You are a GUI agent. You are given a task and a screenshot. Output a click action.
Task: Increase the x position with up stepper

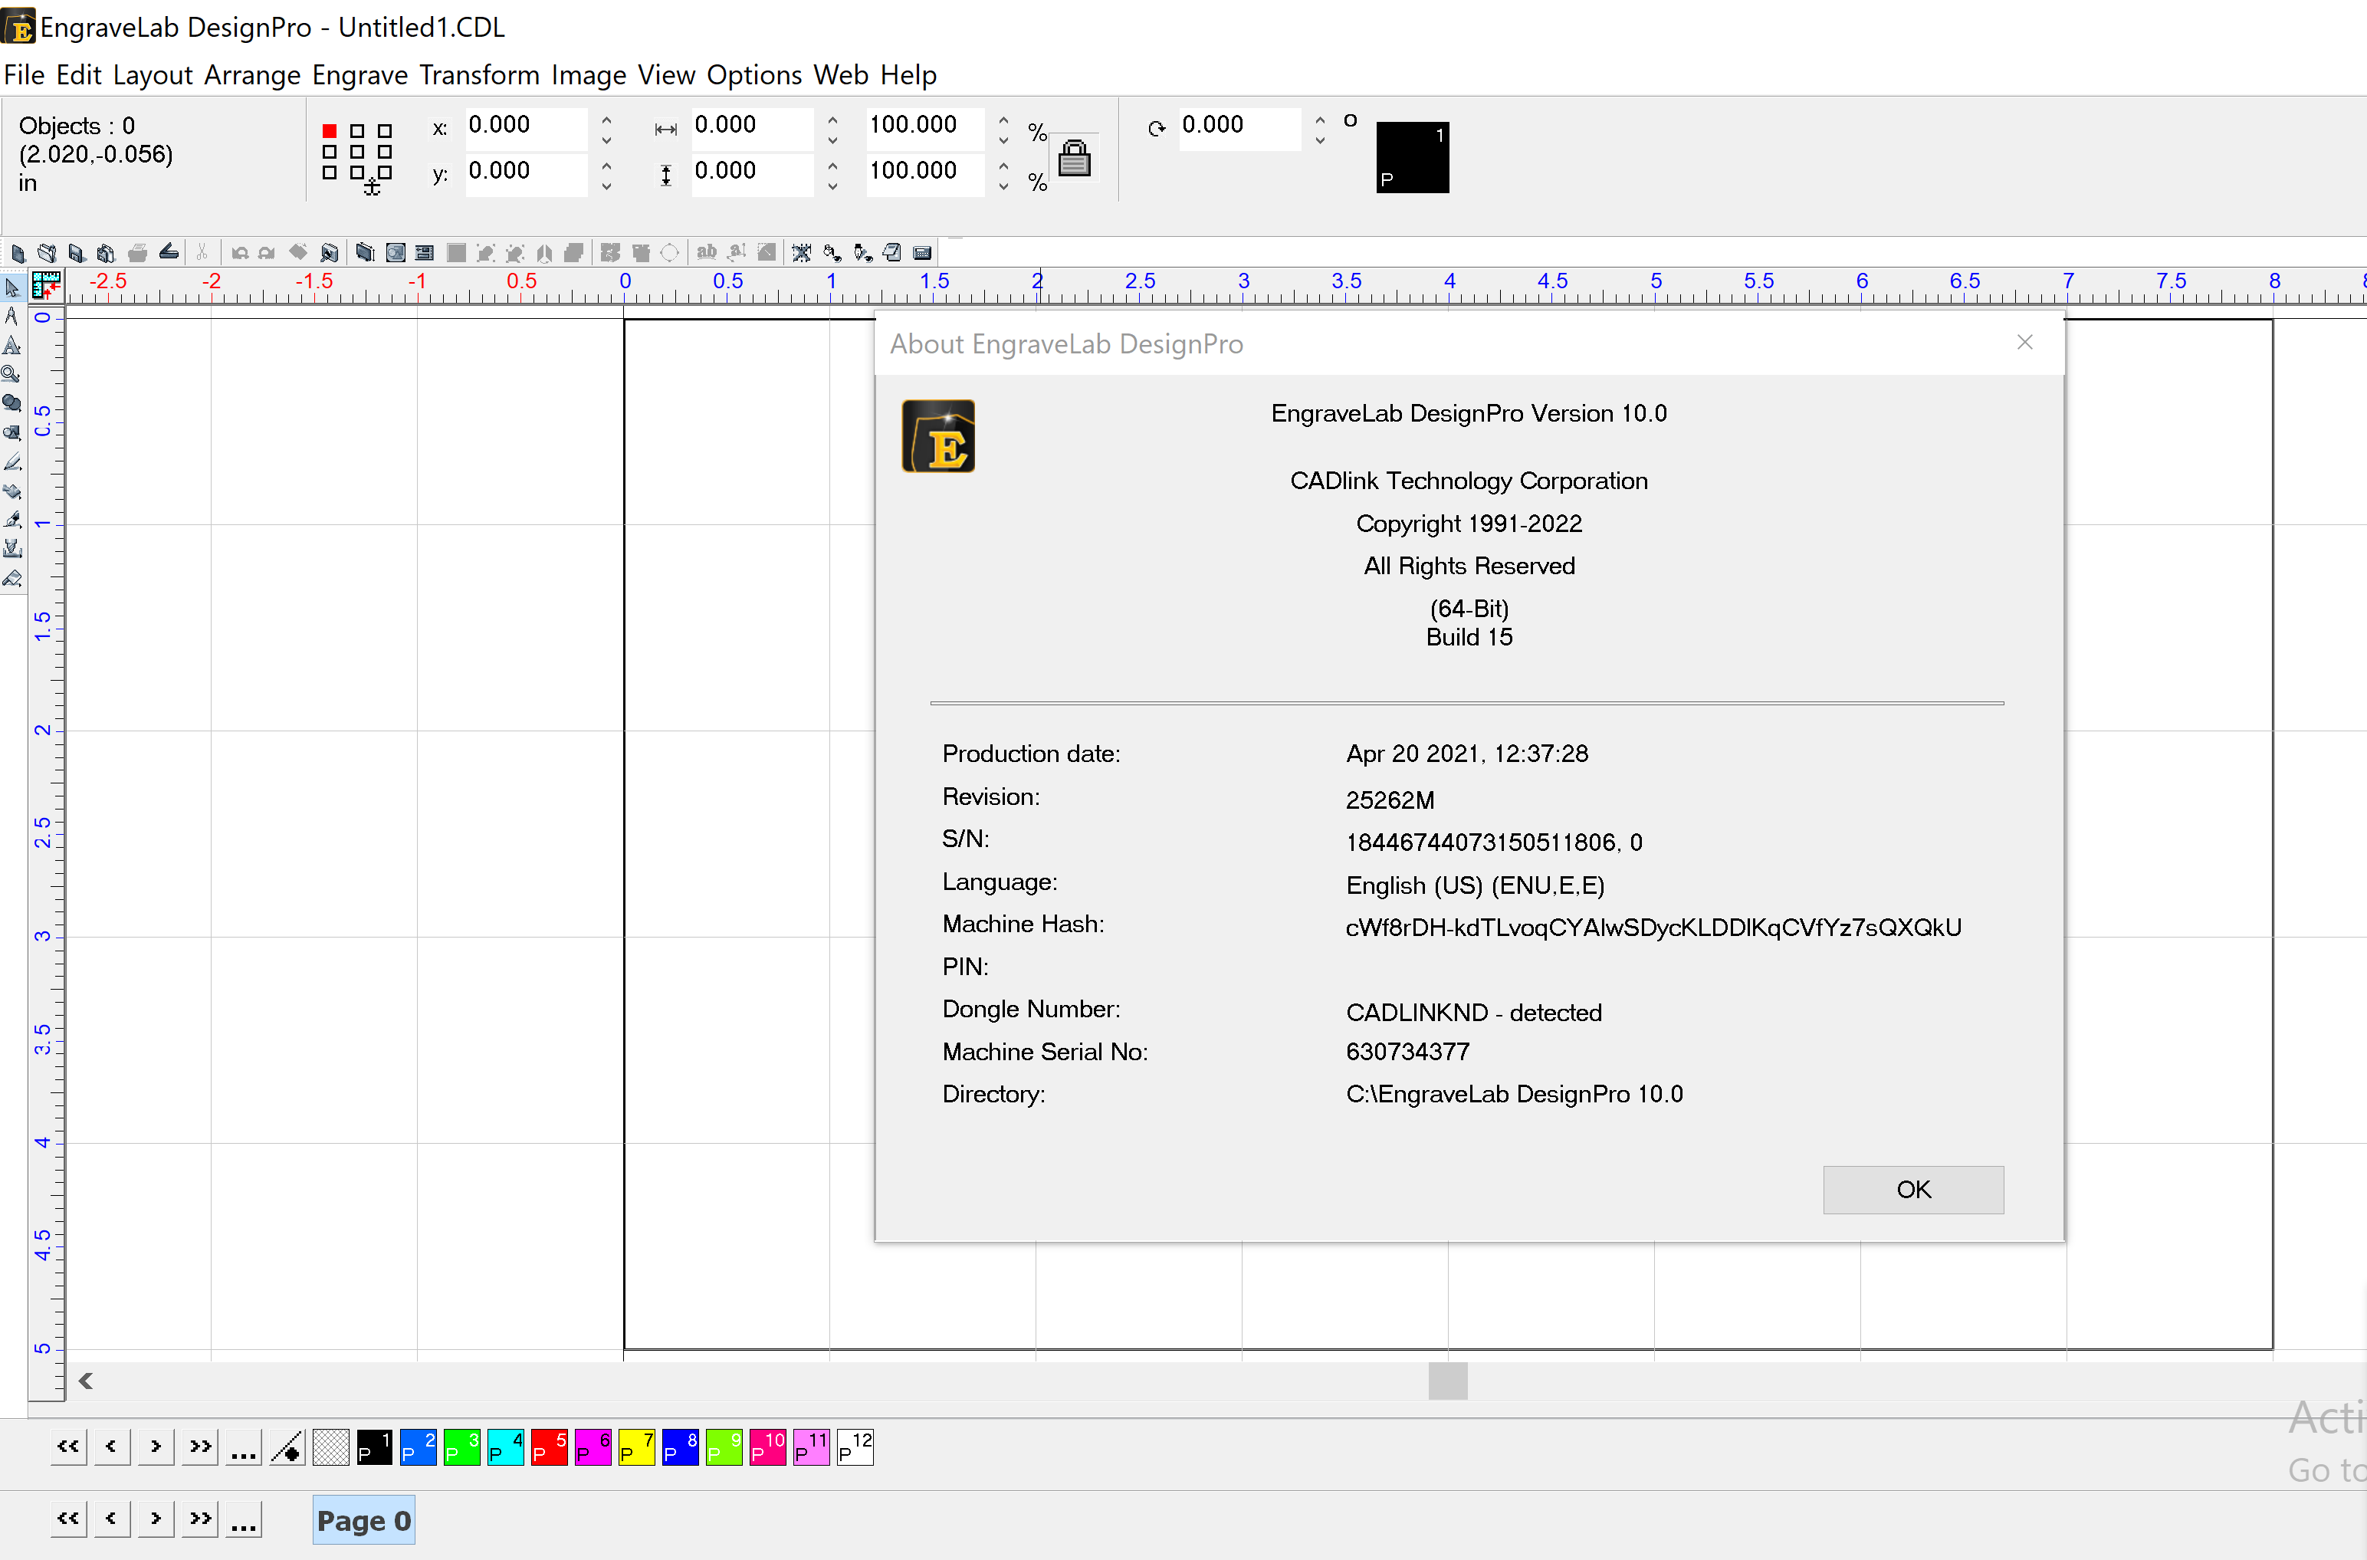(x=606, y=120)
